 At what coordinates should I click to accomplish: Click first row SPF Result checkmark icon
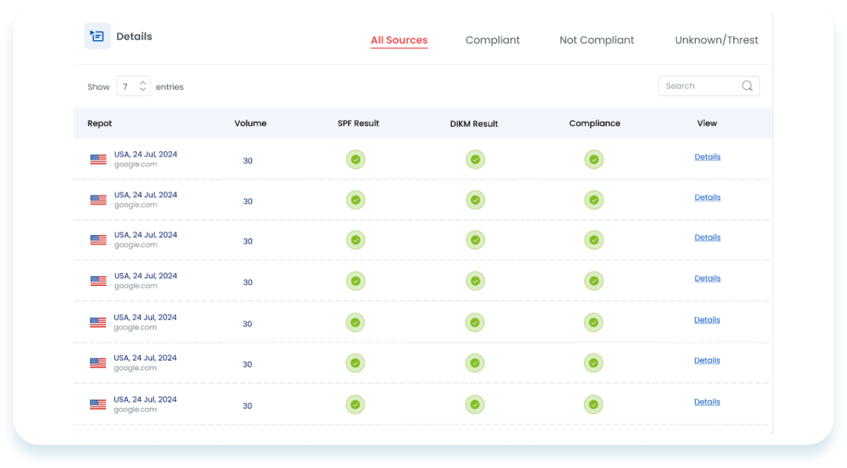356,160
